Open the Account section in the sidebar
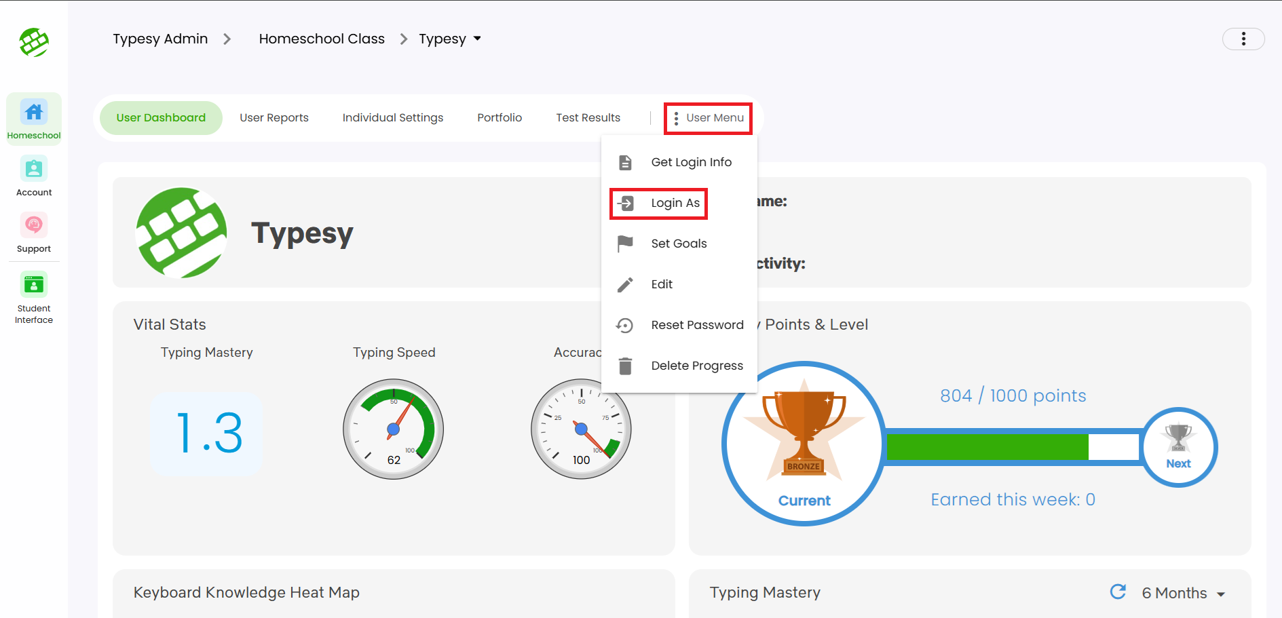This screenshot has width=1282, height=618. 34,176
